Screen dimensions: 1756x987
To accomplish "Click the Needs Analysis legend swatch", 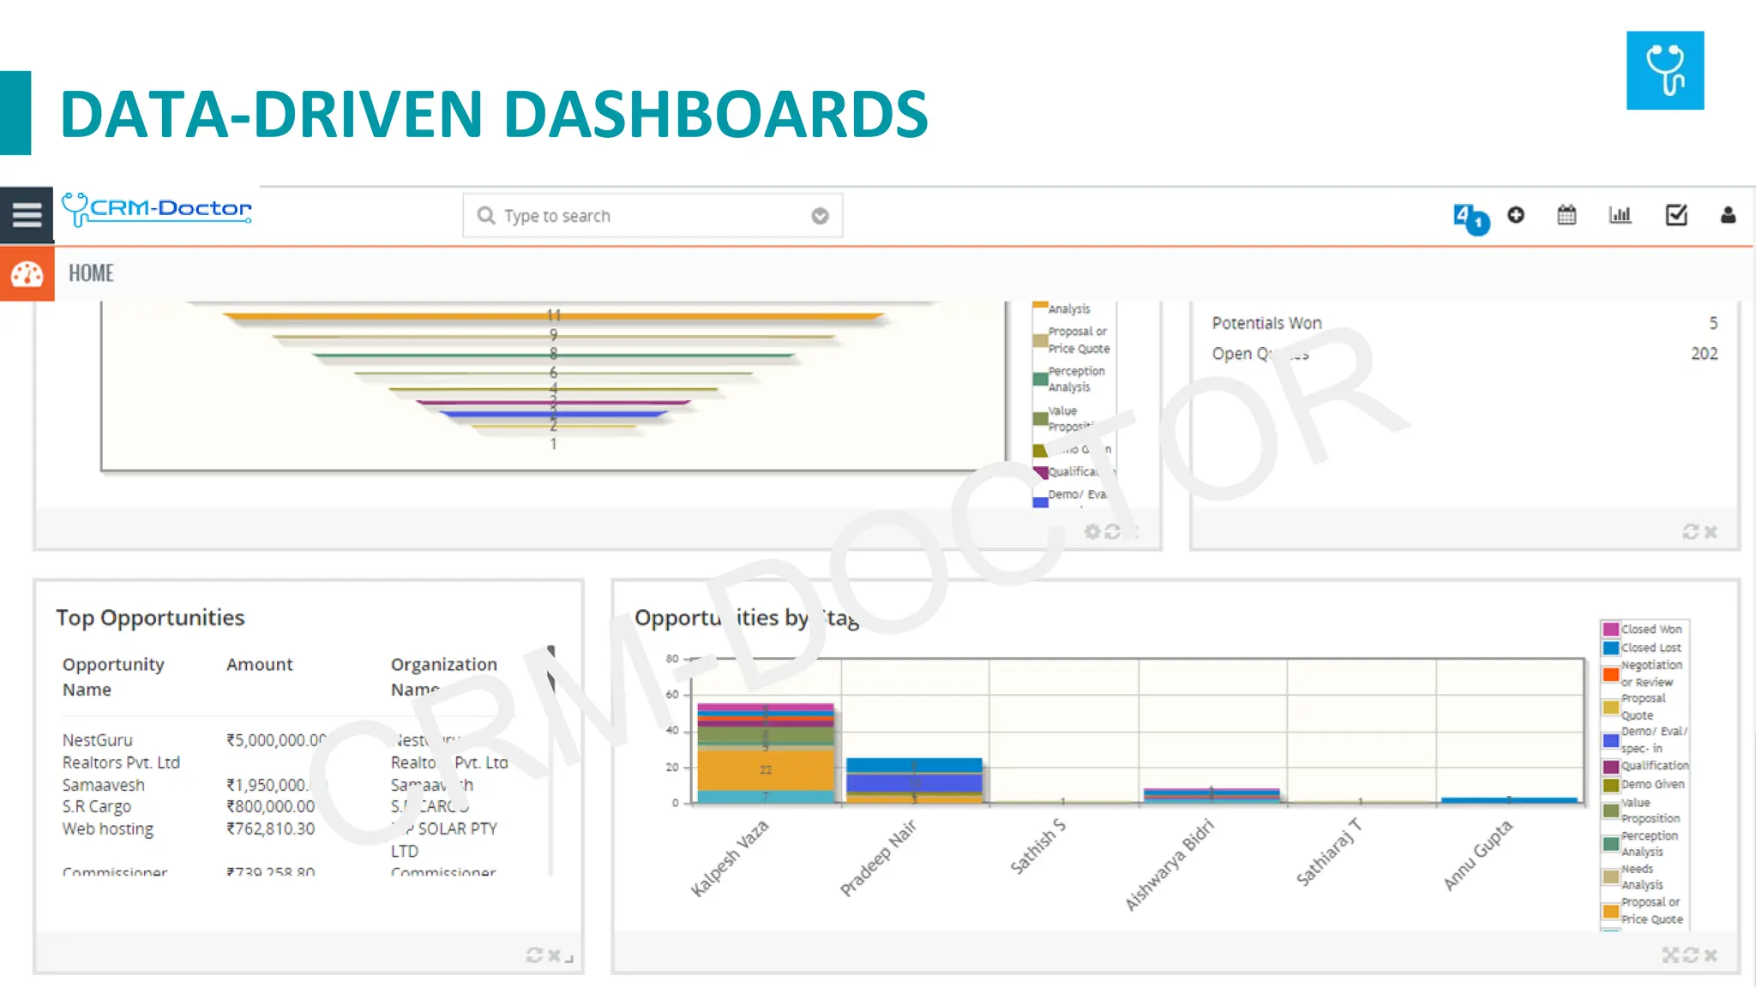I will pos(1610,876).
